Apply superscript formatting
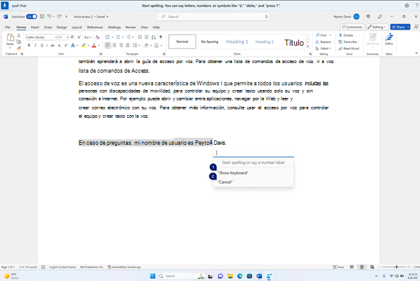 [66, 46]
